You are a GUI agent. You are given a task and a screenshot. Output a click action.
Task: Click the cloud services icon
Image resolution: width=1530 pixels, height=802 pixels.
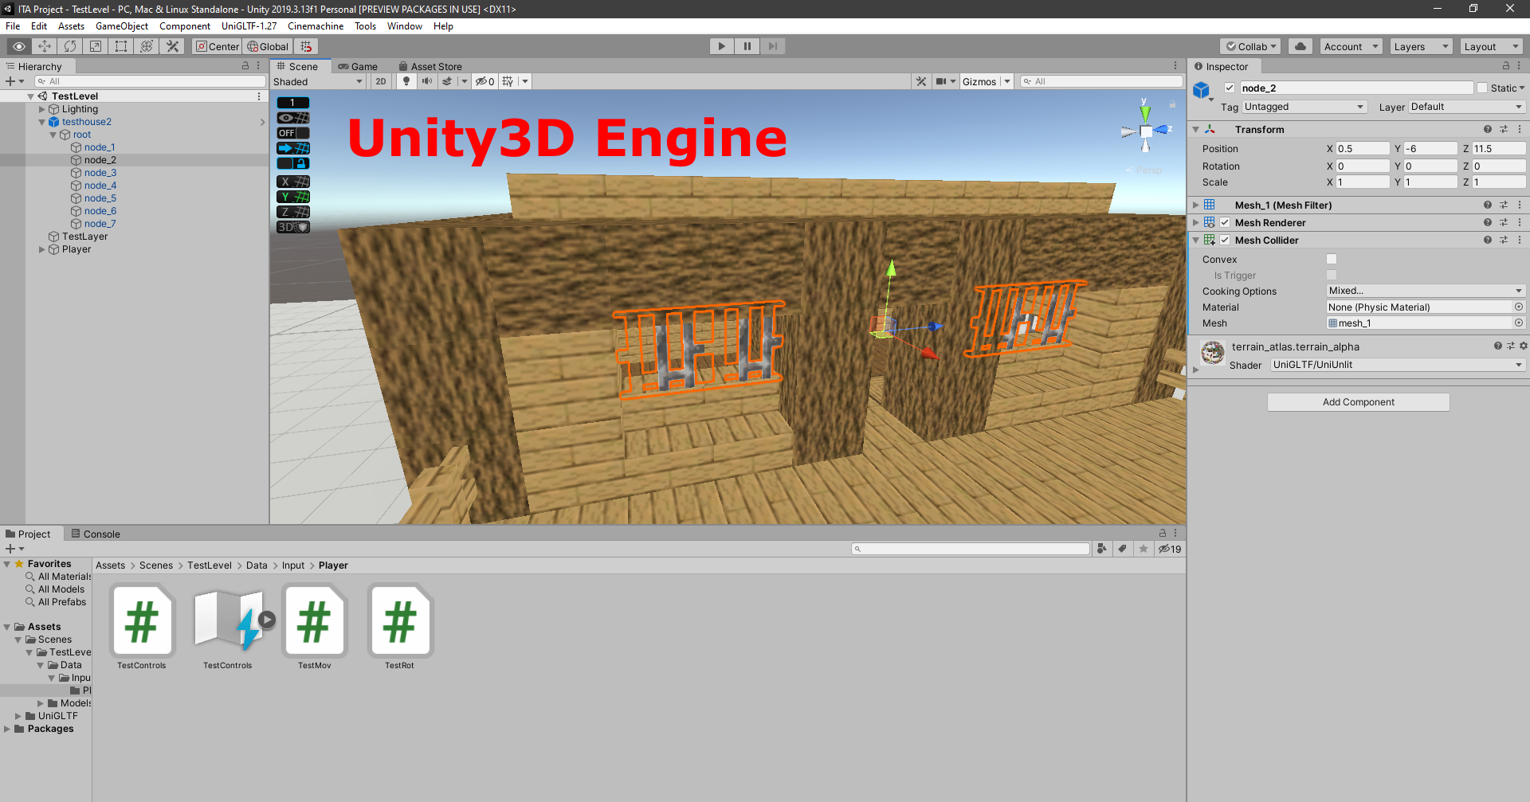(x=1300, y=46)
